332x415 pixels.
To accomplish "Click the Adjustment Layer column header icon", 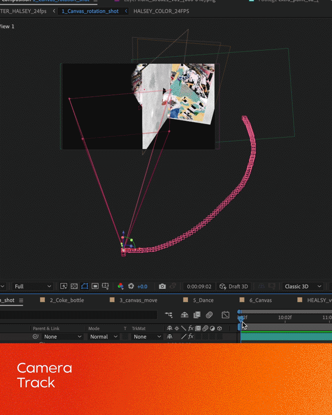I will click(x=212, y=328).
